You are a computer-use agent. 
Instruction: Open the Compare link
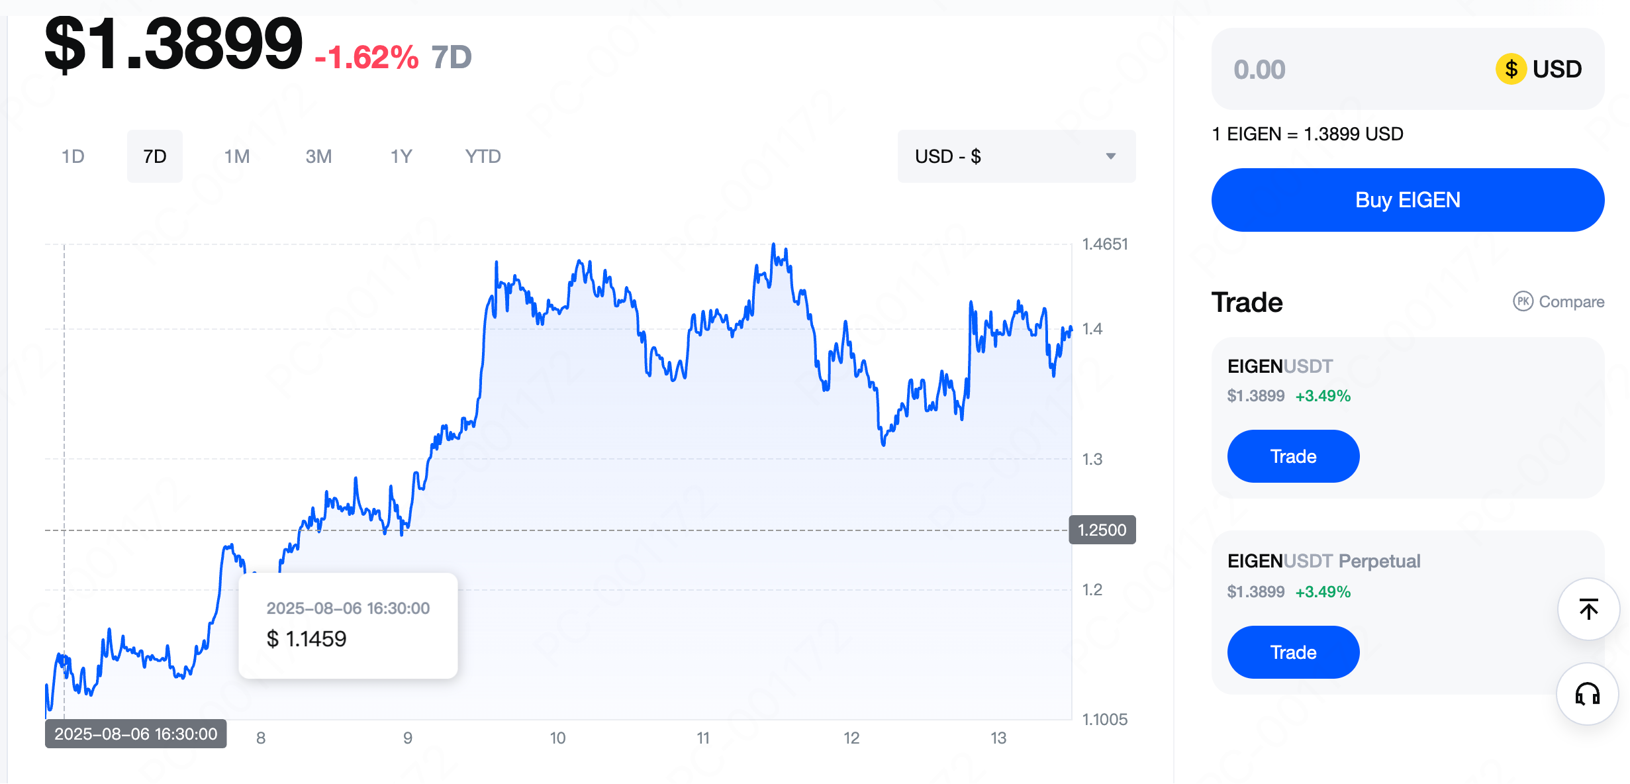[1571, 302]
